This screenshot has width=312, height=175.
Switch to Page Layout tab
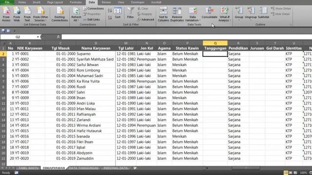click(55, 2)
